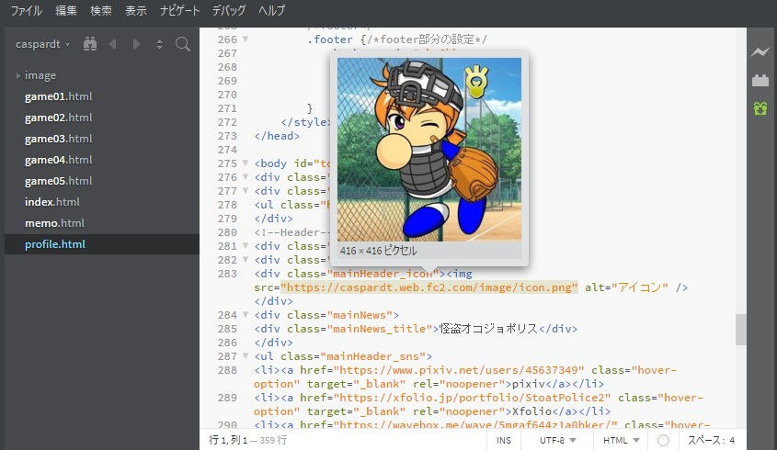Open the UTF-8 encoding dropdown

pos(557,440)
